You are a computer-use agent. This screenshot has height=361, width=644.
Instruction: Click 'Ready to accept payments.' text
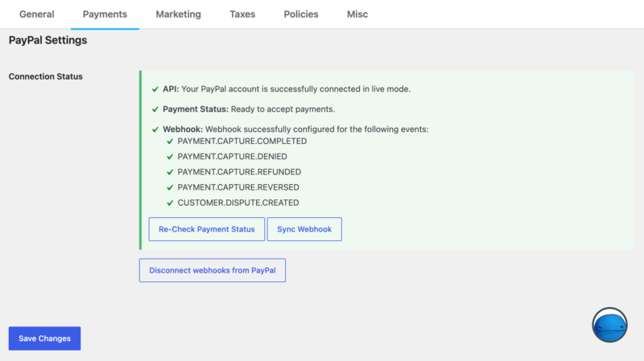283,109
